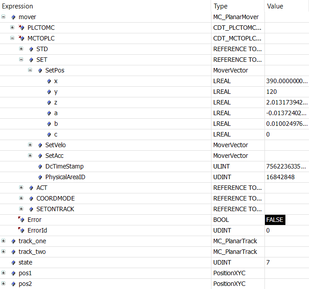This screenshot has height=289, width=309.
Task: Expand the track_one node
Action: coord(4,241)
